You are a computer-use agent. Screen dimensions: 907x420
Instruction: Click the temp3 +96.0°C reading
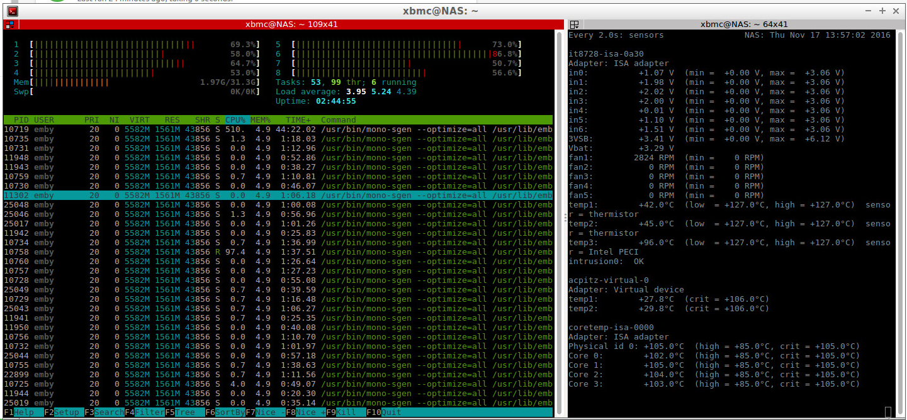pyautogui.click(x=730, y=243)
